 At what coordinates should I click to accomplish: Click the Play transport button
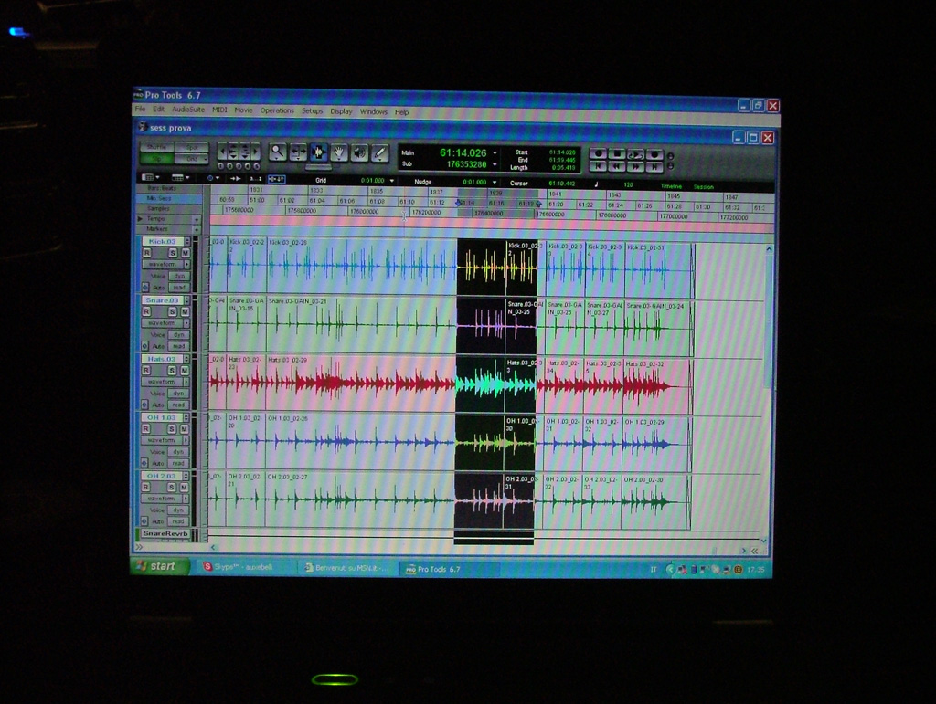click(636, 154)
